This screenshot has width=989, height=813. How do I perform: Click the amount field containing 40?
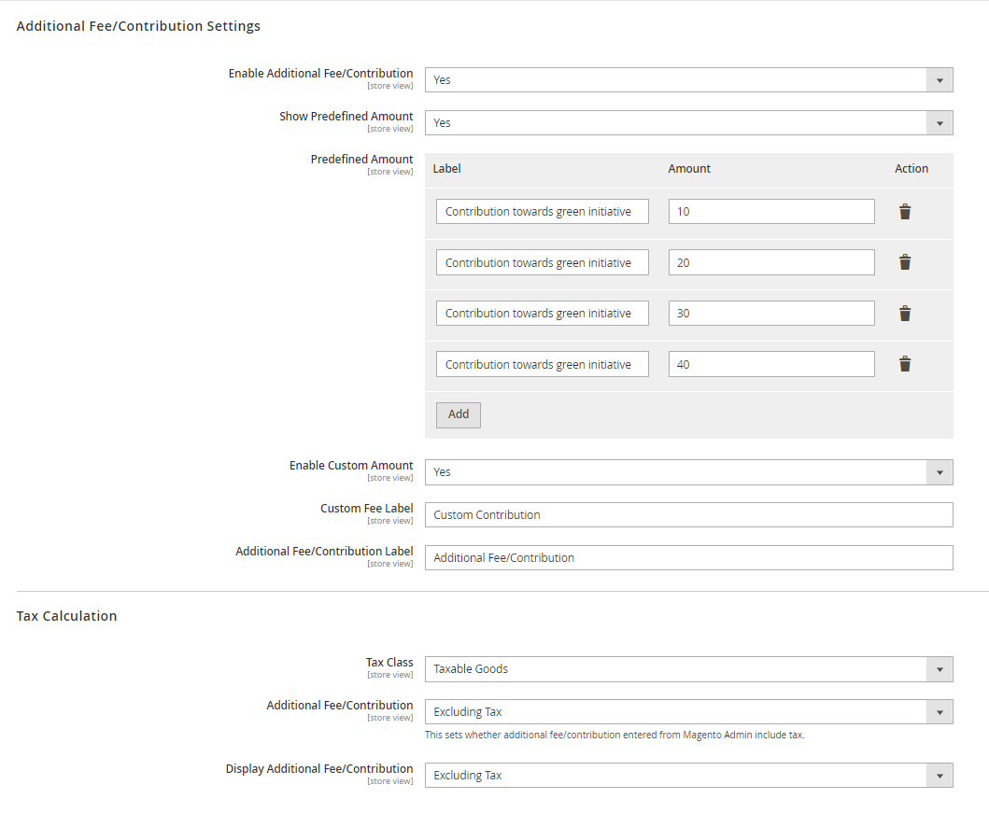[770, 365]
